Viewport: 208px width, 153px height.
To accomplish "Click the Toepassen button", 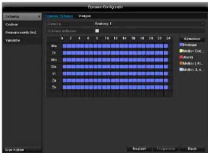I will coord(166,149).
